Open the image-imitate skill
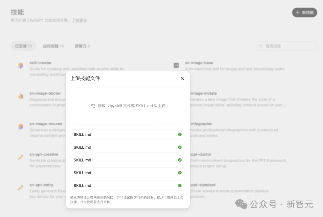 coord(203,93)
